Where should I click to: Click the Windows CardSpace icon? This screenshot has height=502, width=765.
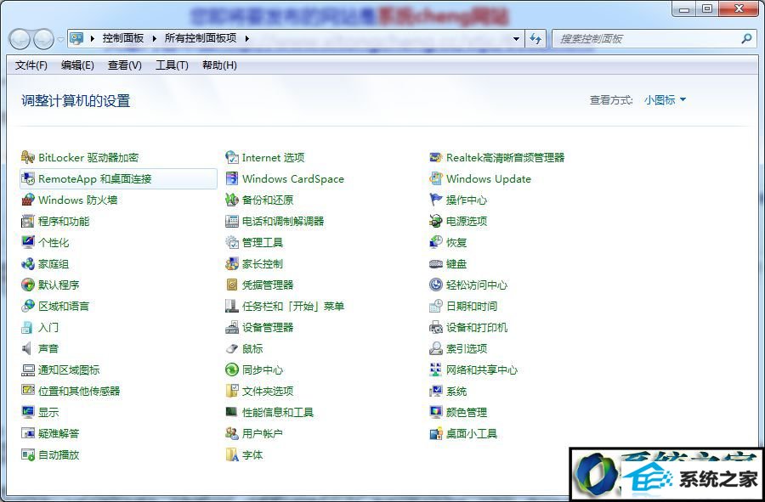coord(232,179)
